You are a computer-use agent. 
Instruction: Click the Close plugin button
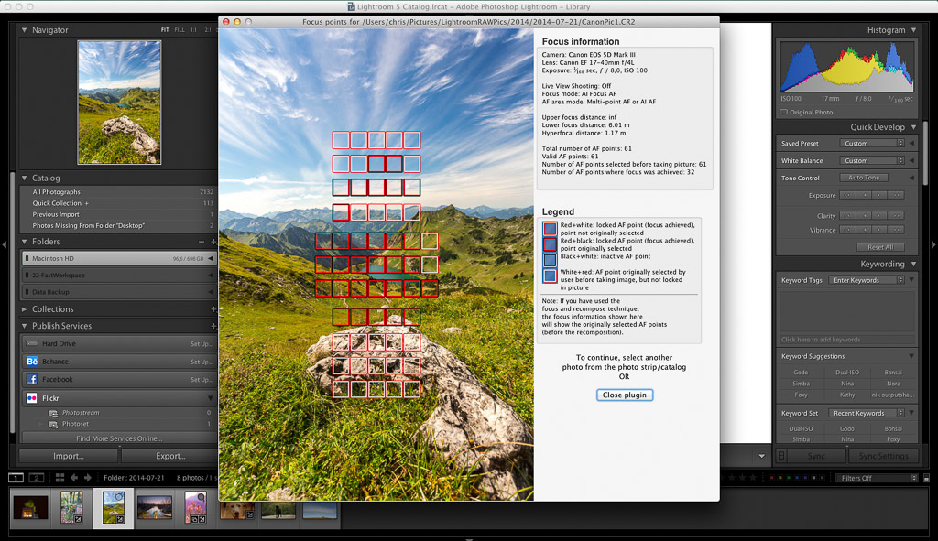pos(625,395)
